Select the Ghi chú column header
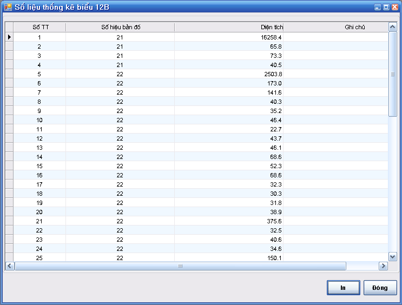The image size is (402, 305). coord(335,27)
